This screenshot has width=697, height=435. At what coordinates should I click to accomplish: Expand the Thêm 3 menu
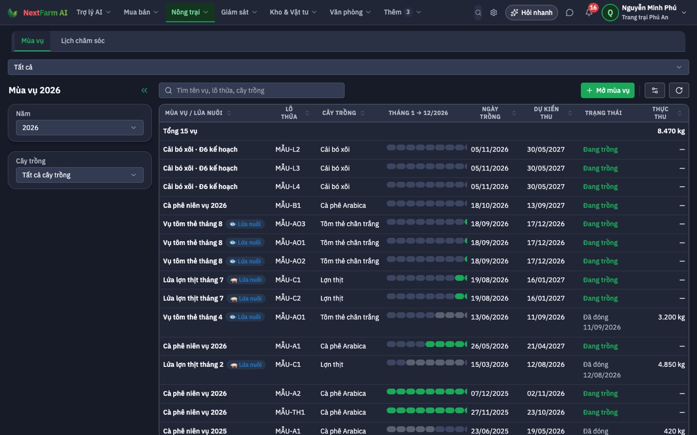tap(402, 12)
